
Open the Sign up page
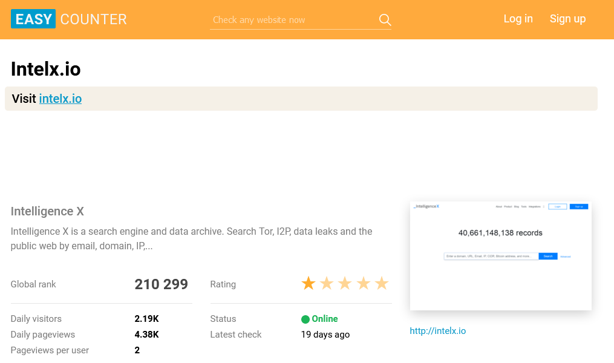[x=567, y=19]
